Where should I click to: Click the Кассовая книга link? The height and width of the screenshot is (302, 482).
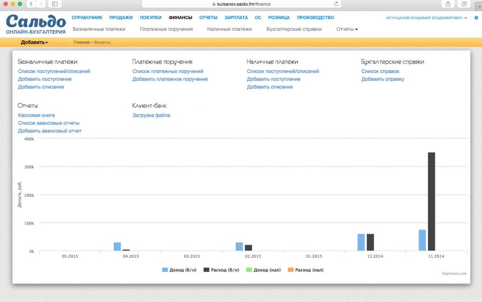pyautogui.click(x=36, y=115)
